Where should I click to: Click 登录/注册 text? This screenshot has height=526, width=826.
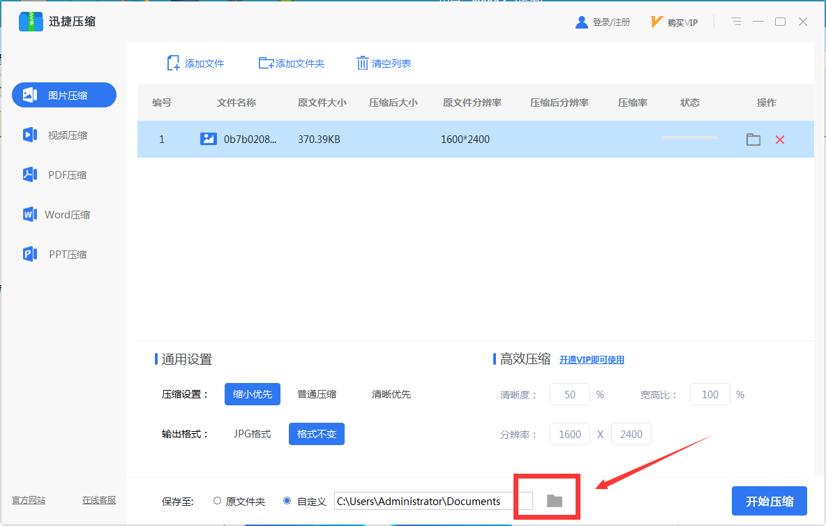tap(611, 22)
